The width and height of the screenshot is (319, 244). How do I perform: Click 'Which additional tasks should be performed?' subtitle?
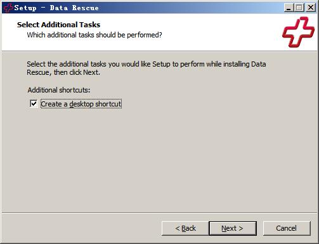[x=94, y=35]
